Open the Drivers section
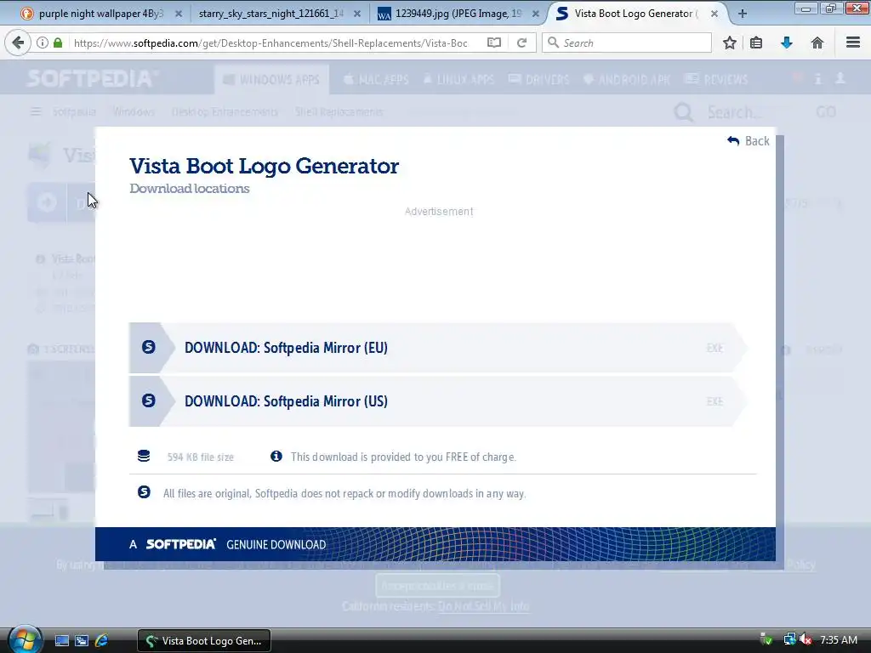The image size is (871, 653). [x=538, y=80]
